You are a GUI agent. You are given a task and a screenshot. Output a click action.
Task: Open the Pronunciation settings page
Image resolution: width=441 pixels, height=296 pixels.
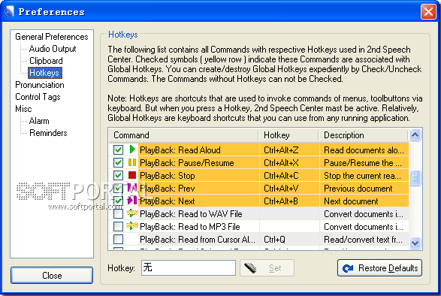point(40,85)
